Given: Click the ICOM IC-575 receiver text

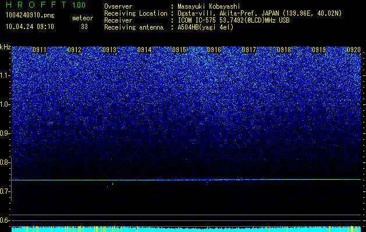Looking at the screenshot, I should 233,20.
